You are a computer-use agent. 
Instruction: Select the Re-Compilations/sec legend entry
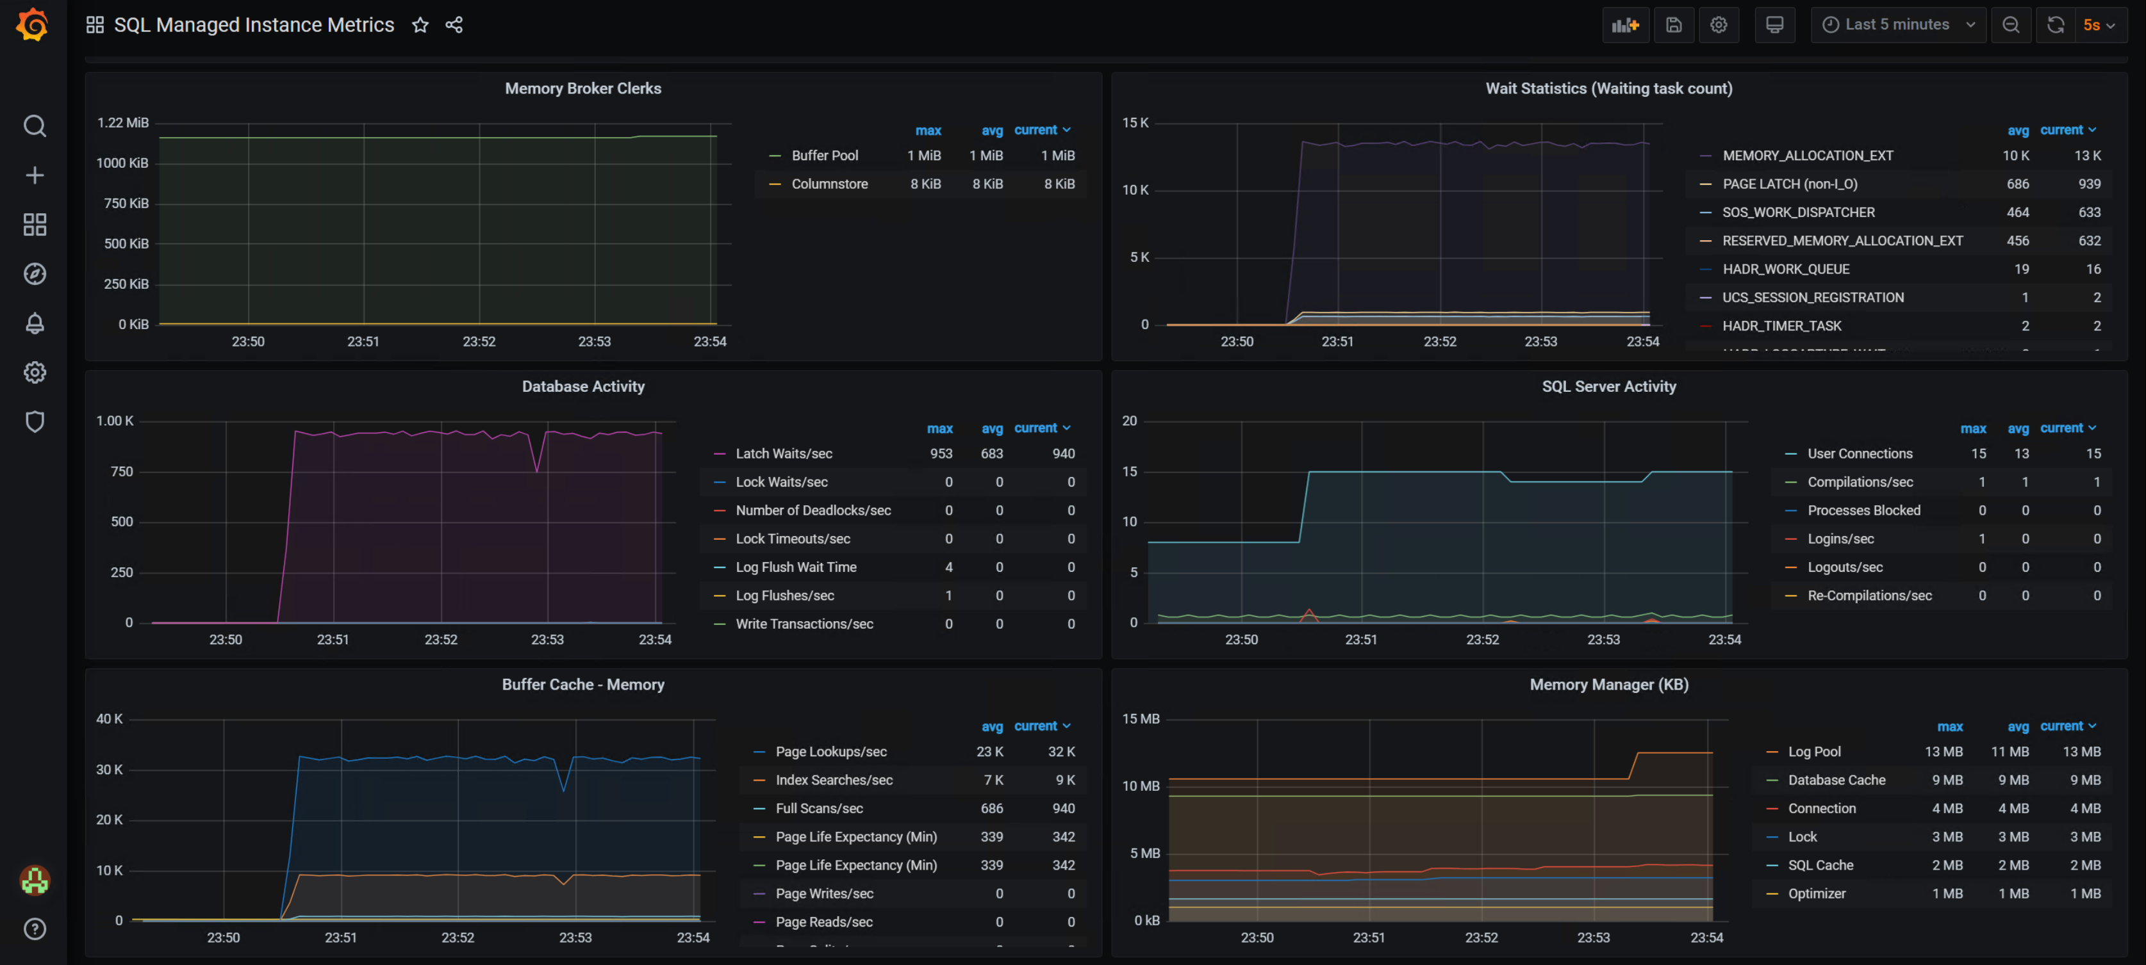point(1869,596)
